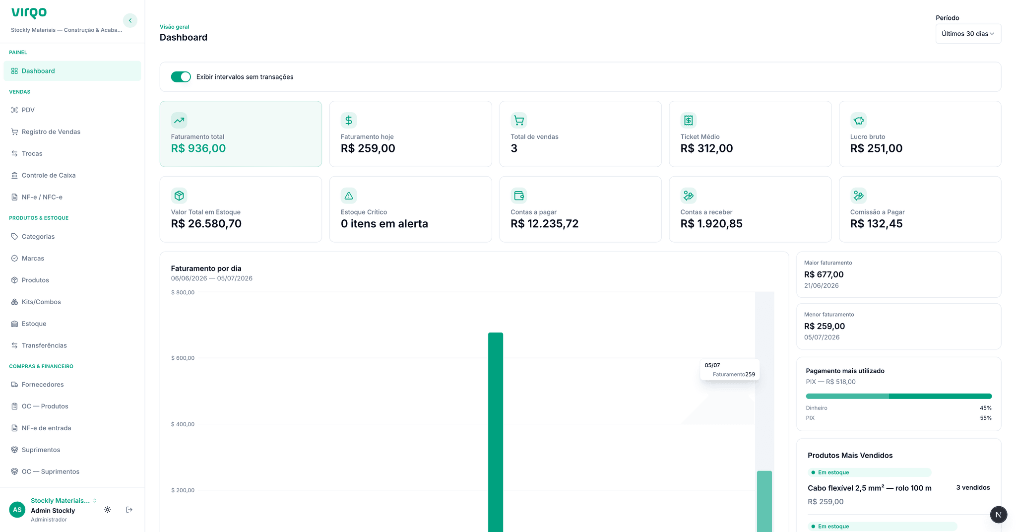Click the Dashboard grid icon in sidebar
The width and height of the screenshot is (1016, 532).
[14, 71]
